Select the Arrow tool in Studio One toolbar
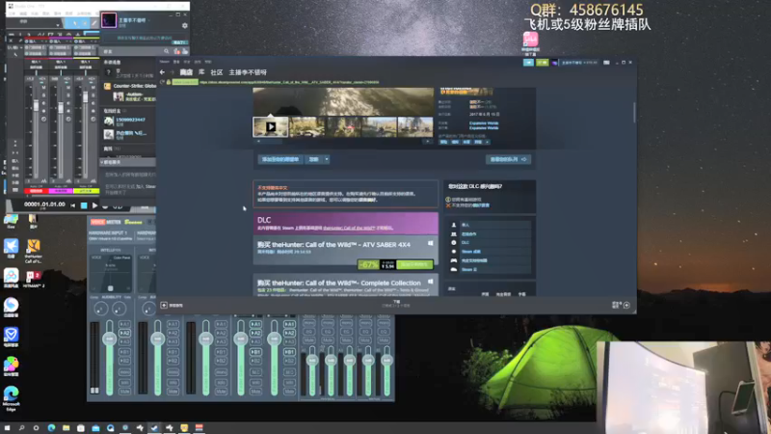Viewport: 771px width, 434px height. click(74, 23)
